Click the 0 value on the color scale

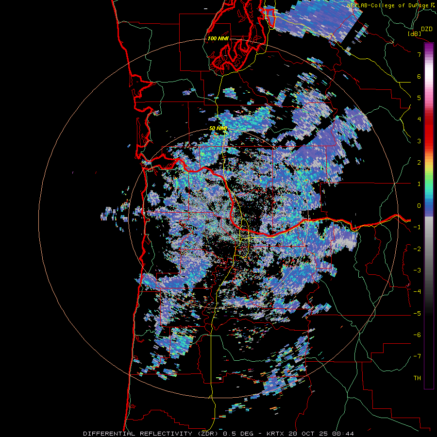(419, 205)
